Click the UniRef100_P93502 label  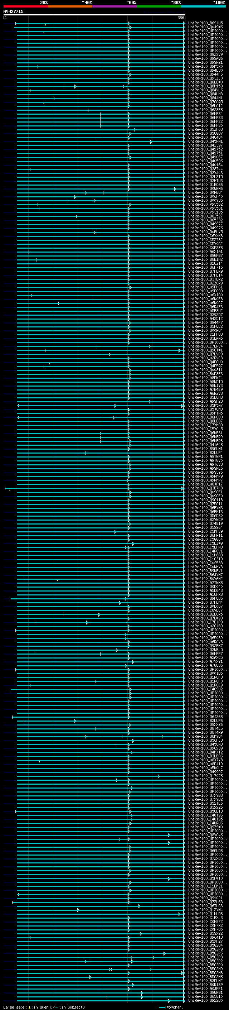pyautogui.click(x=205, y=204)
